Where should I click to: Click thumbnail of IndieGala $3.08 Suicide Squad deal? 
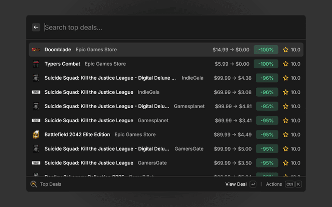point(36,92)
